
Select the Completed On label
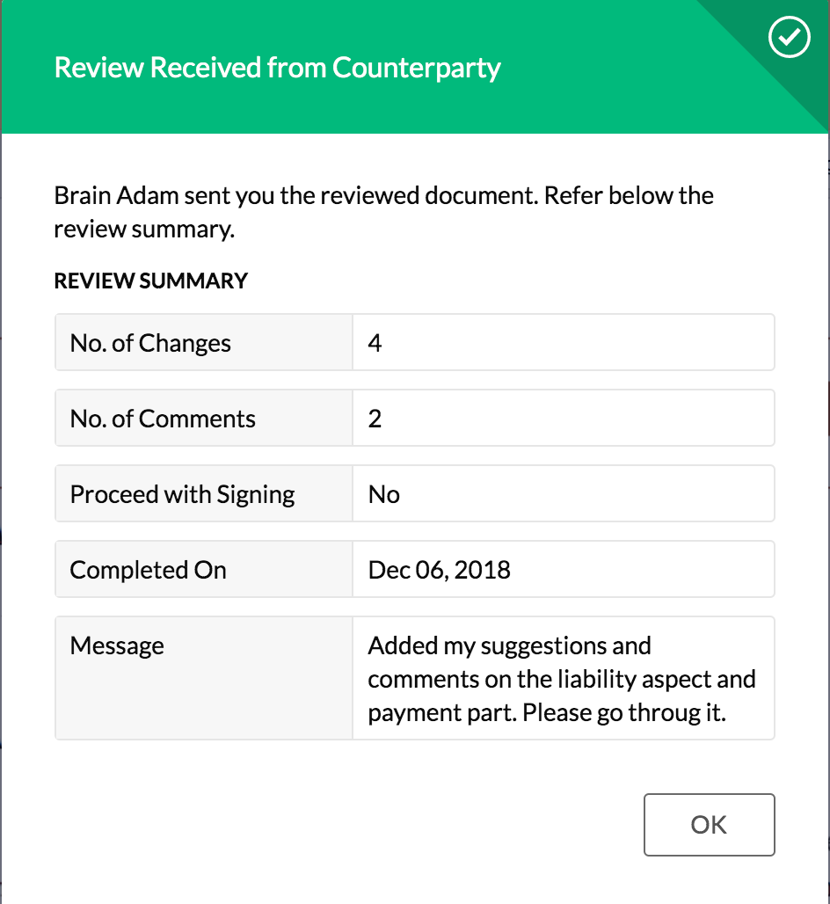point(148,570)
